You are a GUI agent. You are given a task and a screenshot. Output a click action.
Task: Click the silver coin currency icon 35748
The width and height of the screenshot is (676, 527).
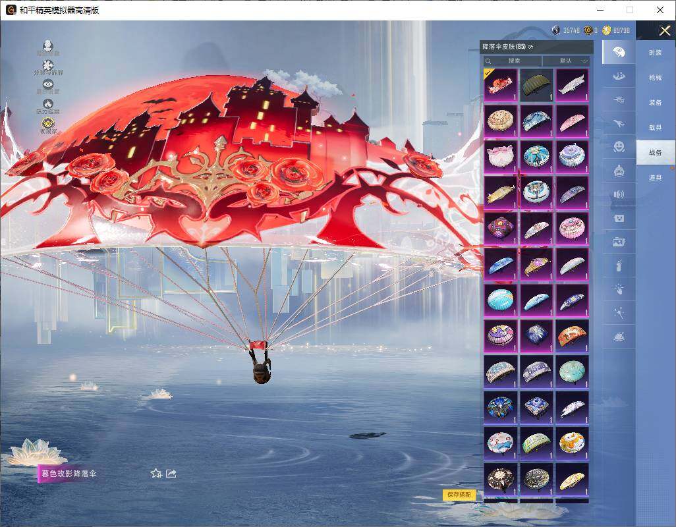[555, 30]
